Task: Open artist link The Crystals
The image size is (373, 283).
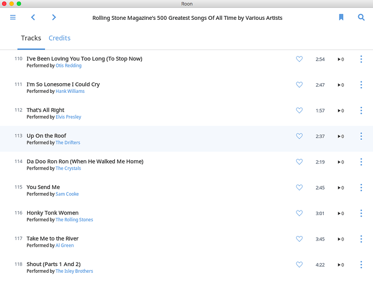Action: point(68,168)
